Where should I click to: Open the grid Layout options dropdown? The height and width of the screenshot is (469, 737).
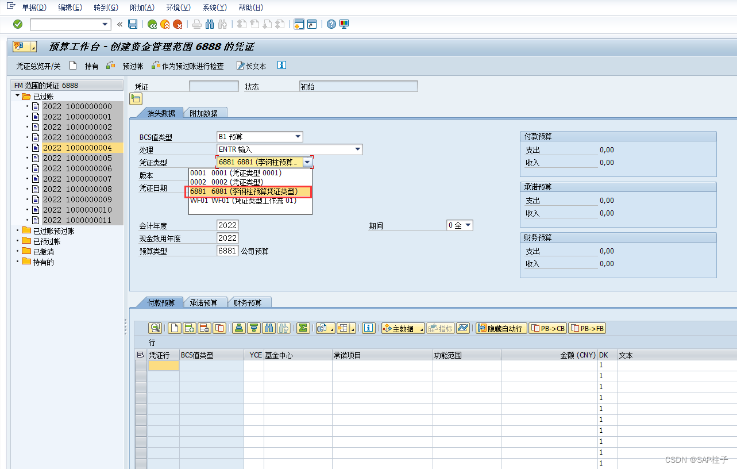[x=346, y=328]
